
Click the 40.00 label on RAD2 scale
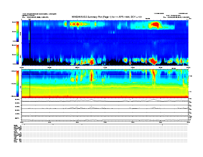[14, 22]
